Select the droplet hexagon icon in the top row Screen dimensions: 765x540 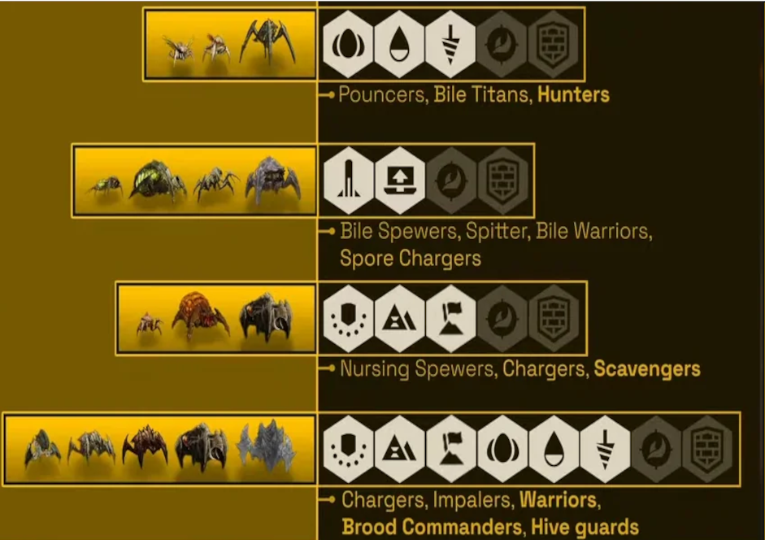399,45
